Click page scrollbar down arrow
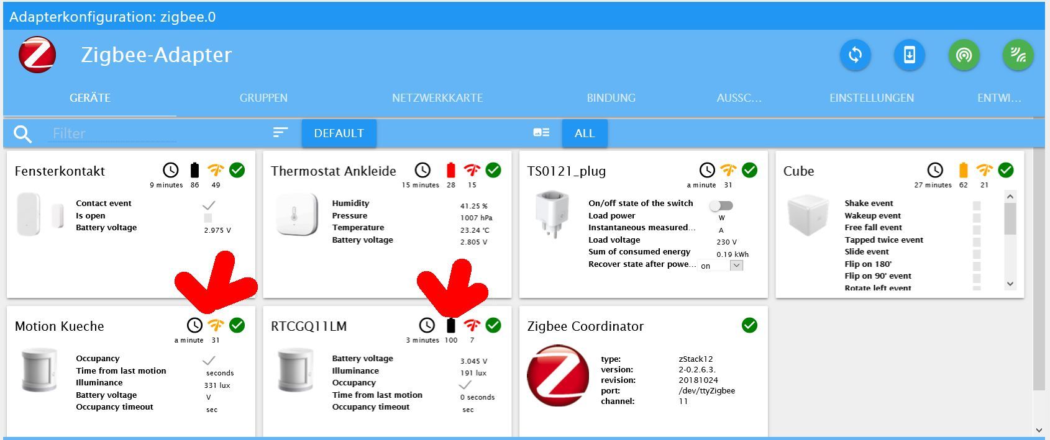1050x440 pixels. (x=1039, y=429)
